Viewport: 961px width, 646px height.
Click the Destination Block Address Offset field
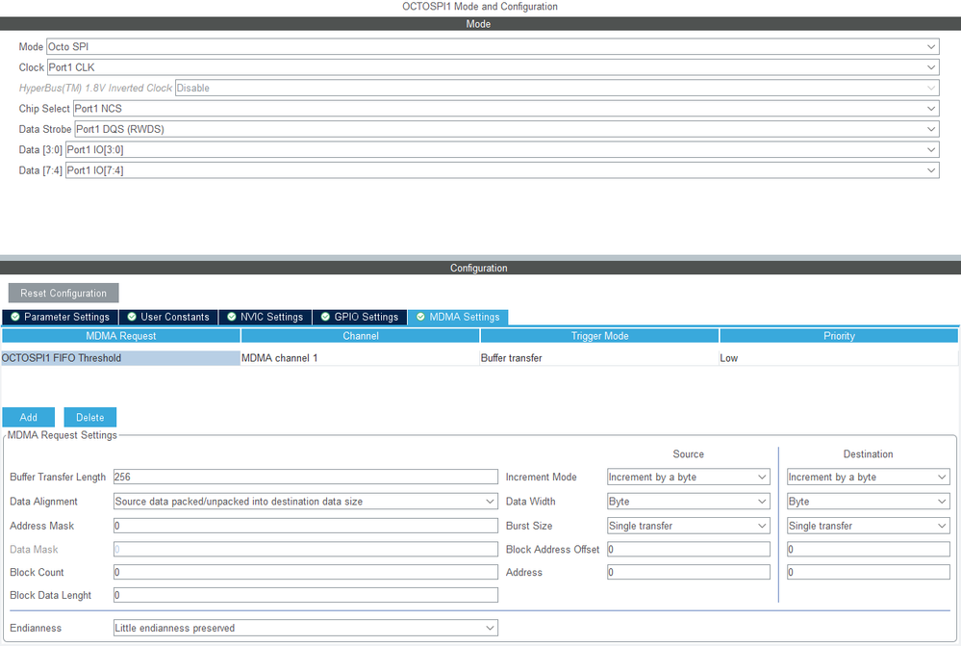pyautogui.click(x=869, y=549)
